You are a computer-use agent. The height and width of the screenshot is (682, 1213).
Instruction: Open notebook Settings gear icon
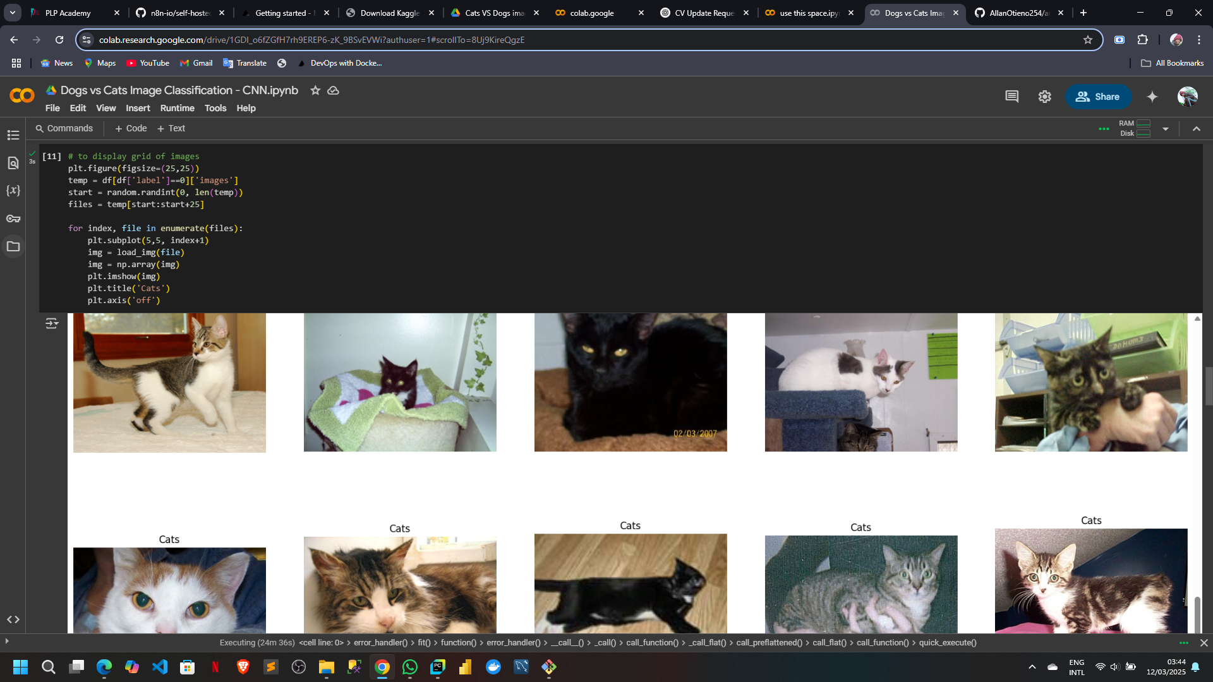pyautogui.click(x=1044, y=97)
